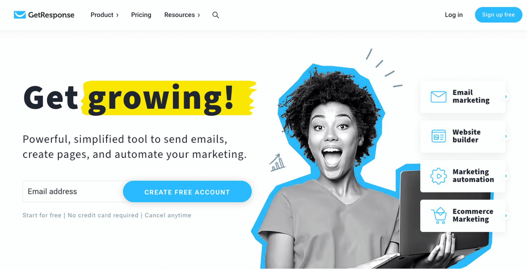Click the Marketing automation gear icon
This screenshot has height=269, width=527.
[x=438, y=176]
